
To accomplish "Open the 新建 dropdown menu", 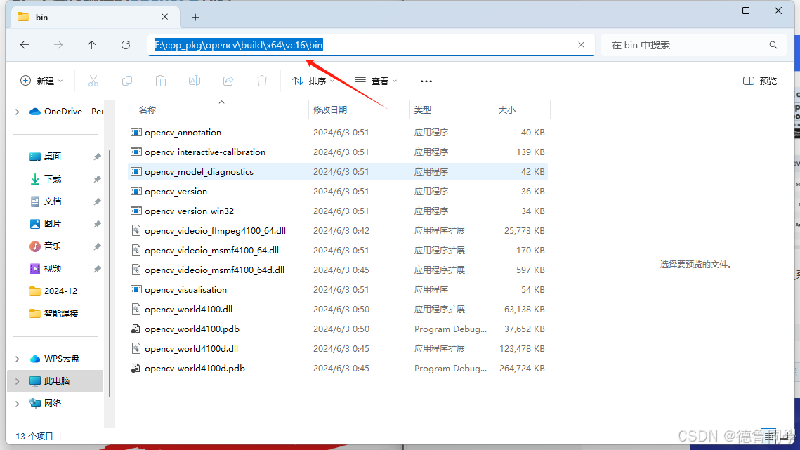I will click(x=42, y=81).
